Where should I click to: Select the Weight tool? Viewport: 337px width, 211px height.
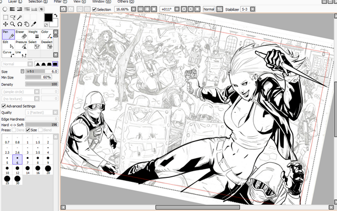pyautogui.click(x=34, y=35)
